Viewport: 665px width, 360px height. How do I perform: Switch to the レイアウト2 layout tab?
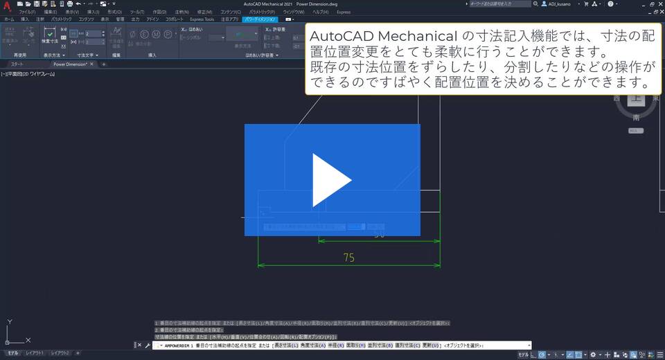60,353
